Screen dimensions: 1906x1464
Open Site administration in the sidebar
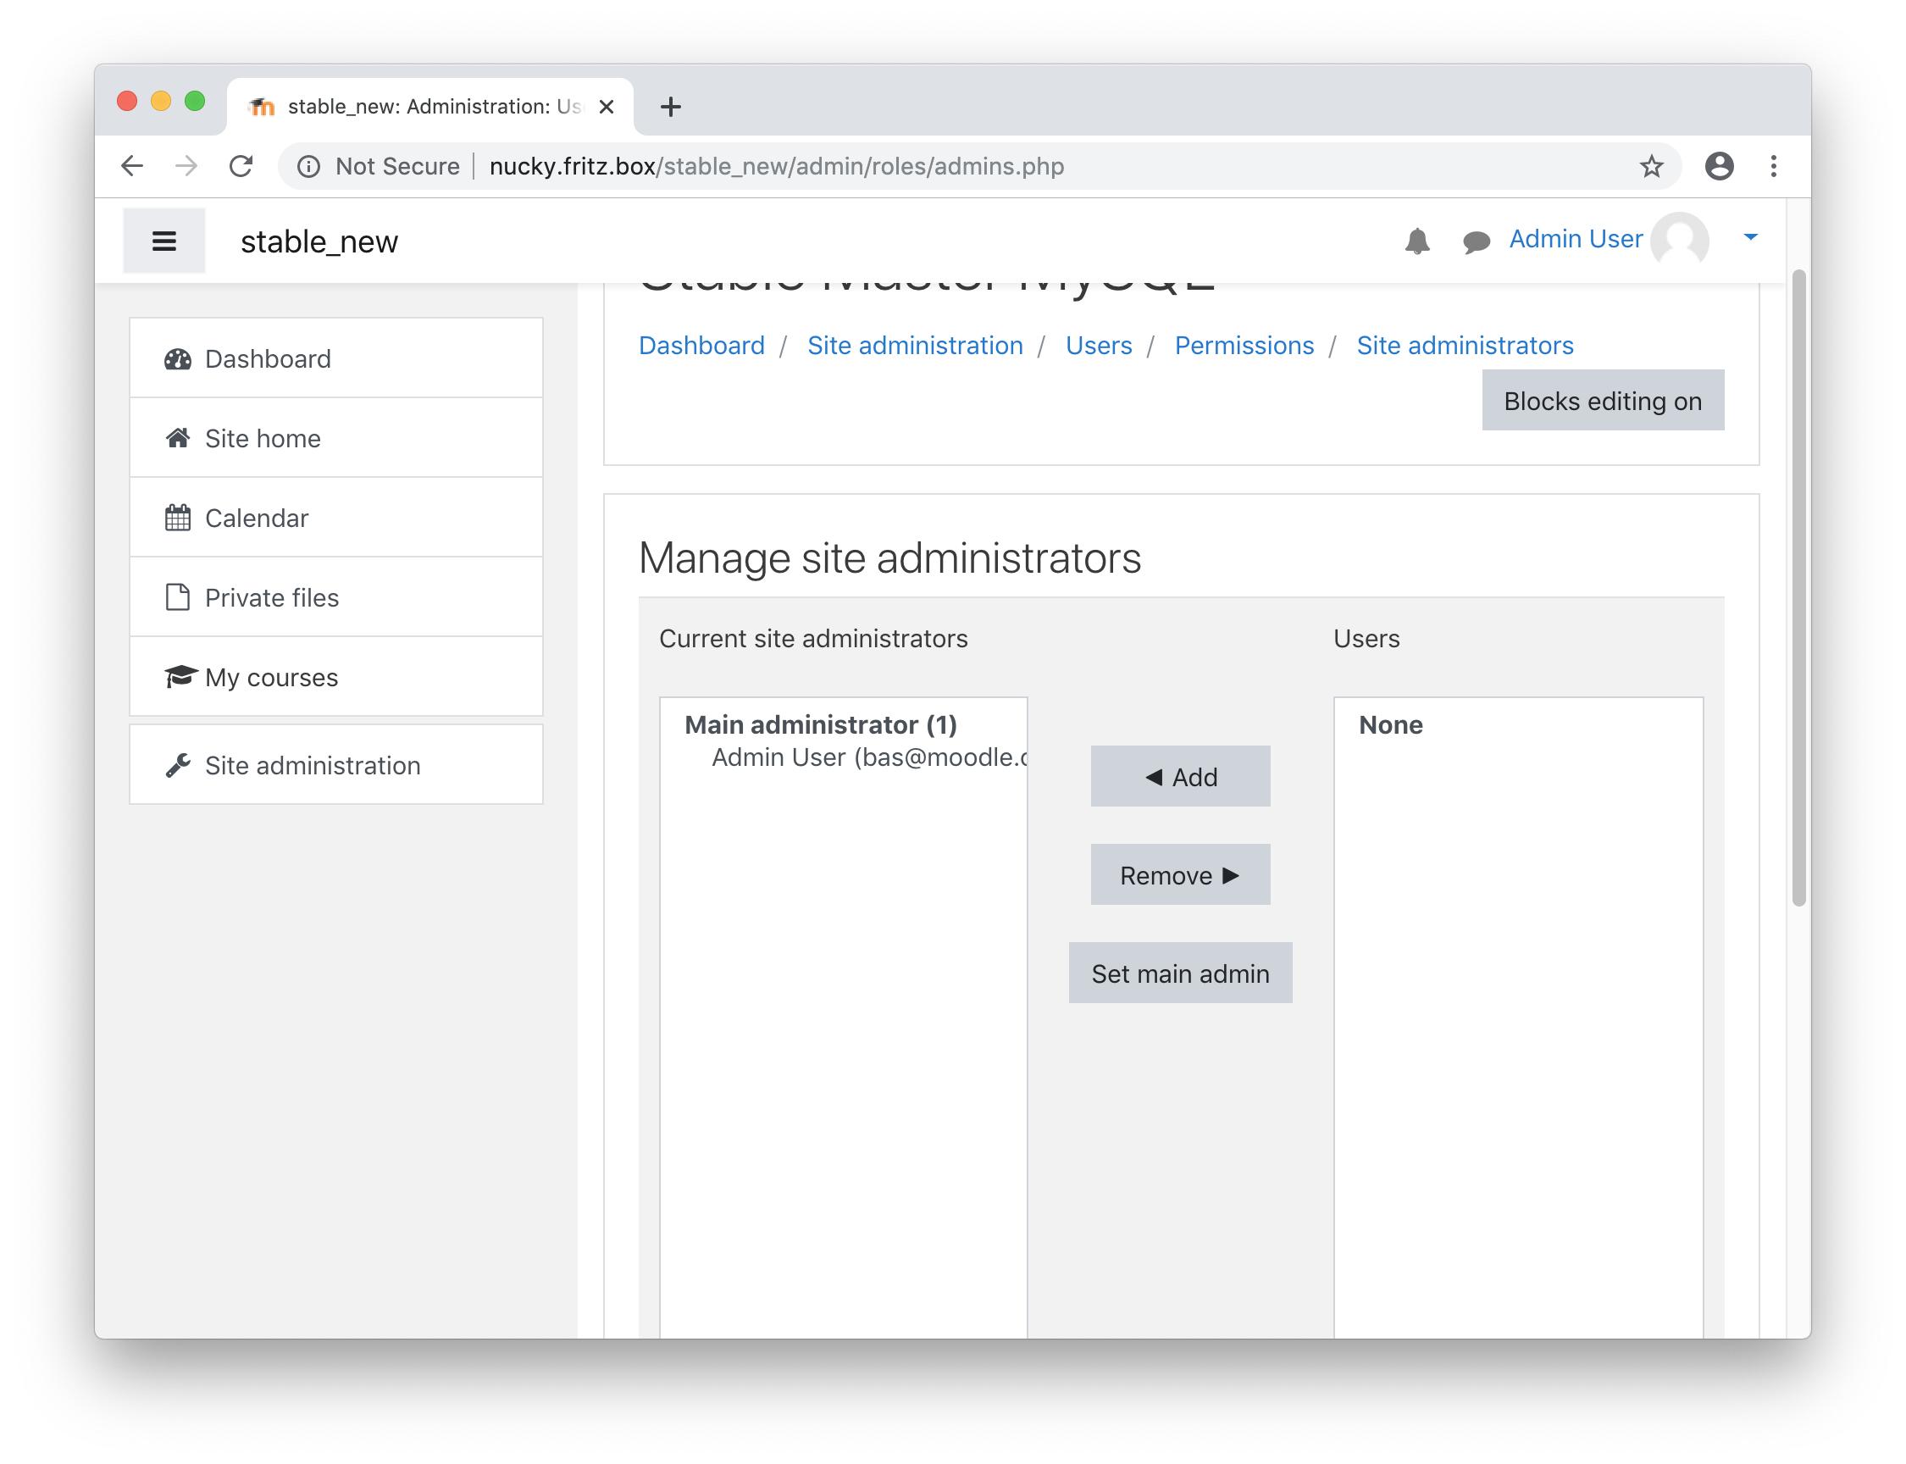click(x=336, y=765)
